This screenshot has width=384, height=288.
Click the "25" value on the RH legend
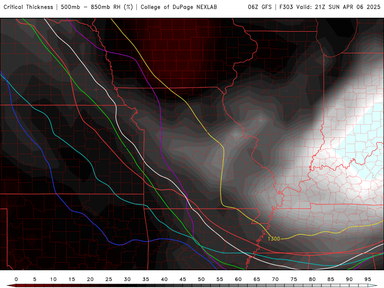pyautogui.click(x=109, y=279)
